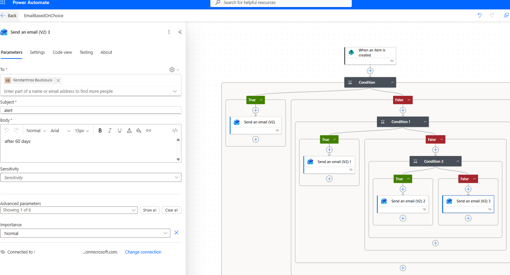Screen dimensions: 510x275
Task: Remove the Importance parameter
Action: pos(176,233)
